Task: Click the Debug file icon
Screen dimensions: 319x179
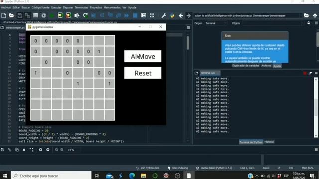Action: (93, 15)
